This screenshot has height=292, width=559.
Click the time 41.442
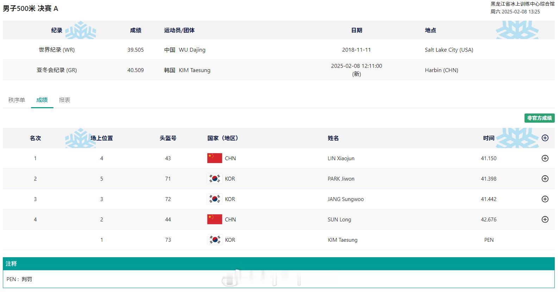(x=489, y=199)
